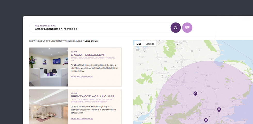Click the 13.4MI distance label

(74, 52)
